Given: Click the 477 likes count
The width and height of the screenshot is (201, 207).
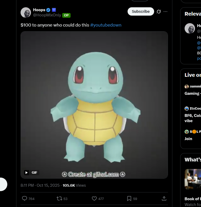Looking at the screenshot, I should click(x=101, y=199).
